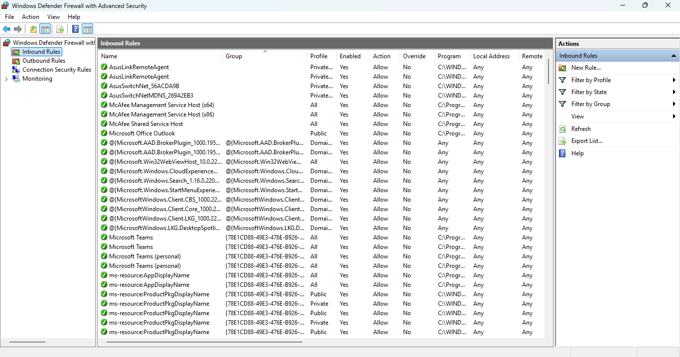Click check icon beside Microsoft Office Outlook
This screenshot has height=357, width=680.
(104, 133)
